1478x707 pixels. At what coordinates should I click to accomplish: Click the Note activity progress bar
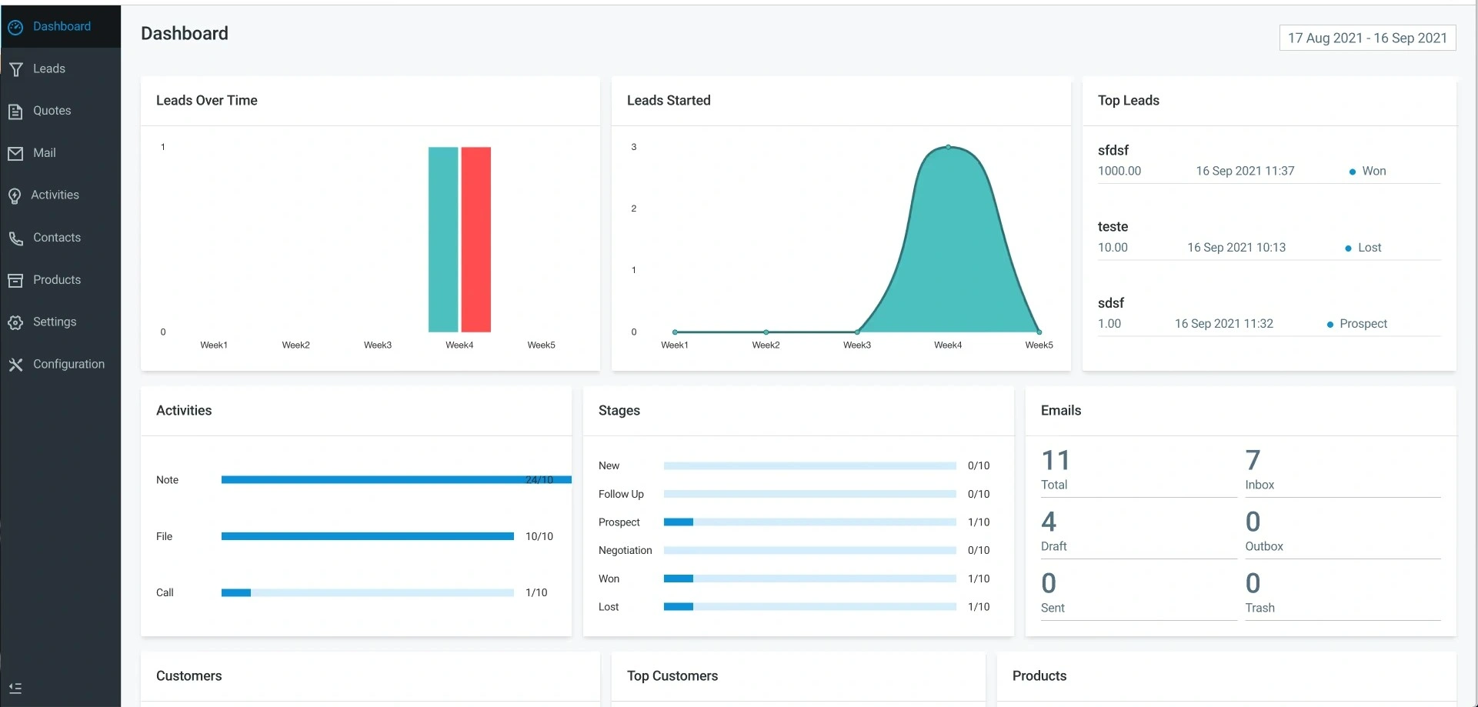pyautogui.click(x=396, y=479)
